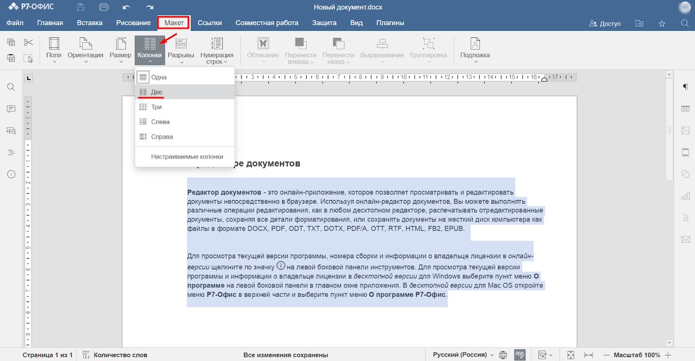Open the Search panel in left sidebar

coord(11,87)
